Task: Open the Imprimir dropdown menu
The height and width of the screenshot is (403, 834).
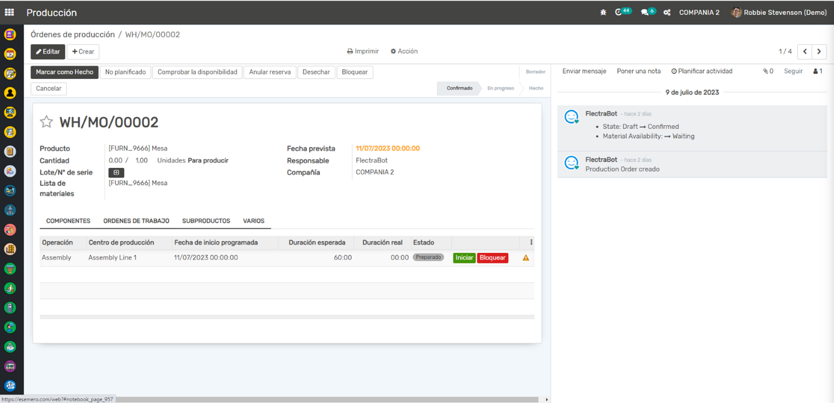Action: coord(363,52)
